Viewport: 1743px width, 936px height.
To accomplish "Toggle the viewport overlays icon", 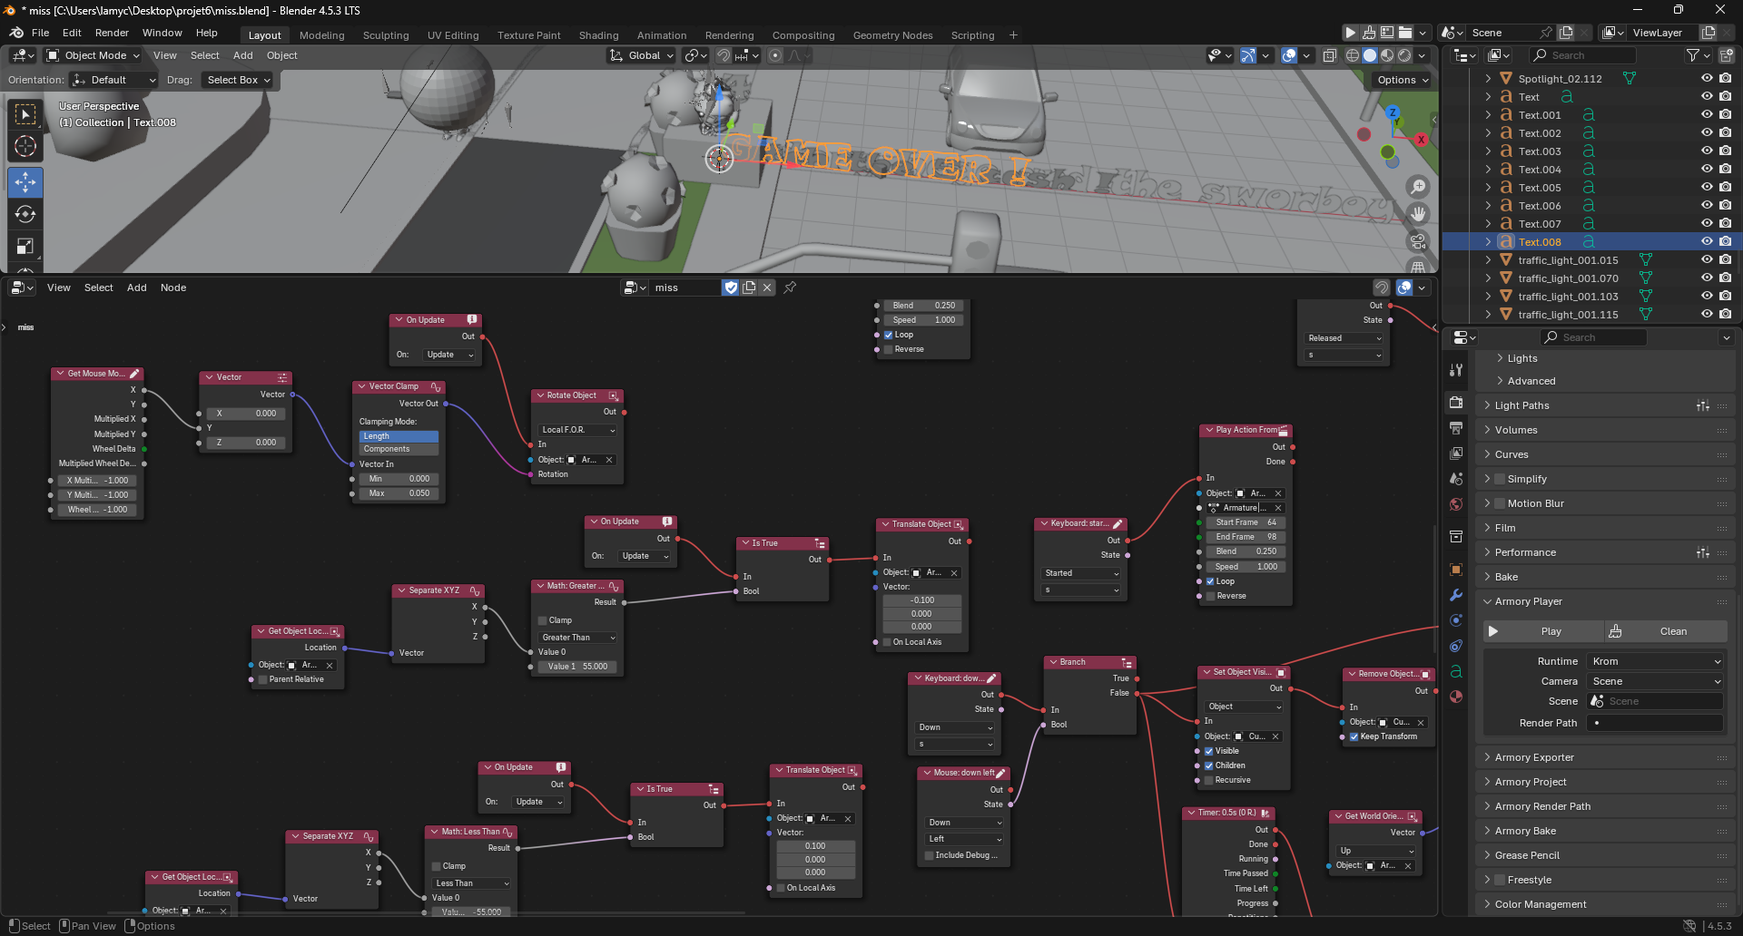I will click(1289, 55).
